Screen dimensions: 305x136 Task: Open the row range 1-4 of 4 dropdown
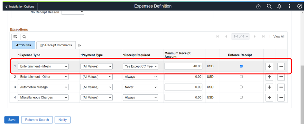pyautogui.click(x=241, y=37)
